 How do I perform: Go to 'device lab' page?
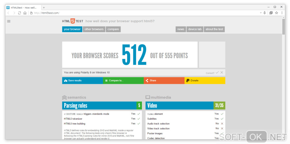(195, 29)
